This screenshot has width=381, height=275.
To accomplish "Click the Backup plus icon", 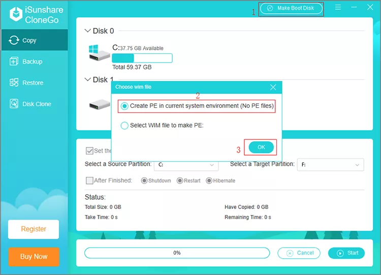I will click(14, 62).
